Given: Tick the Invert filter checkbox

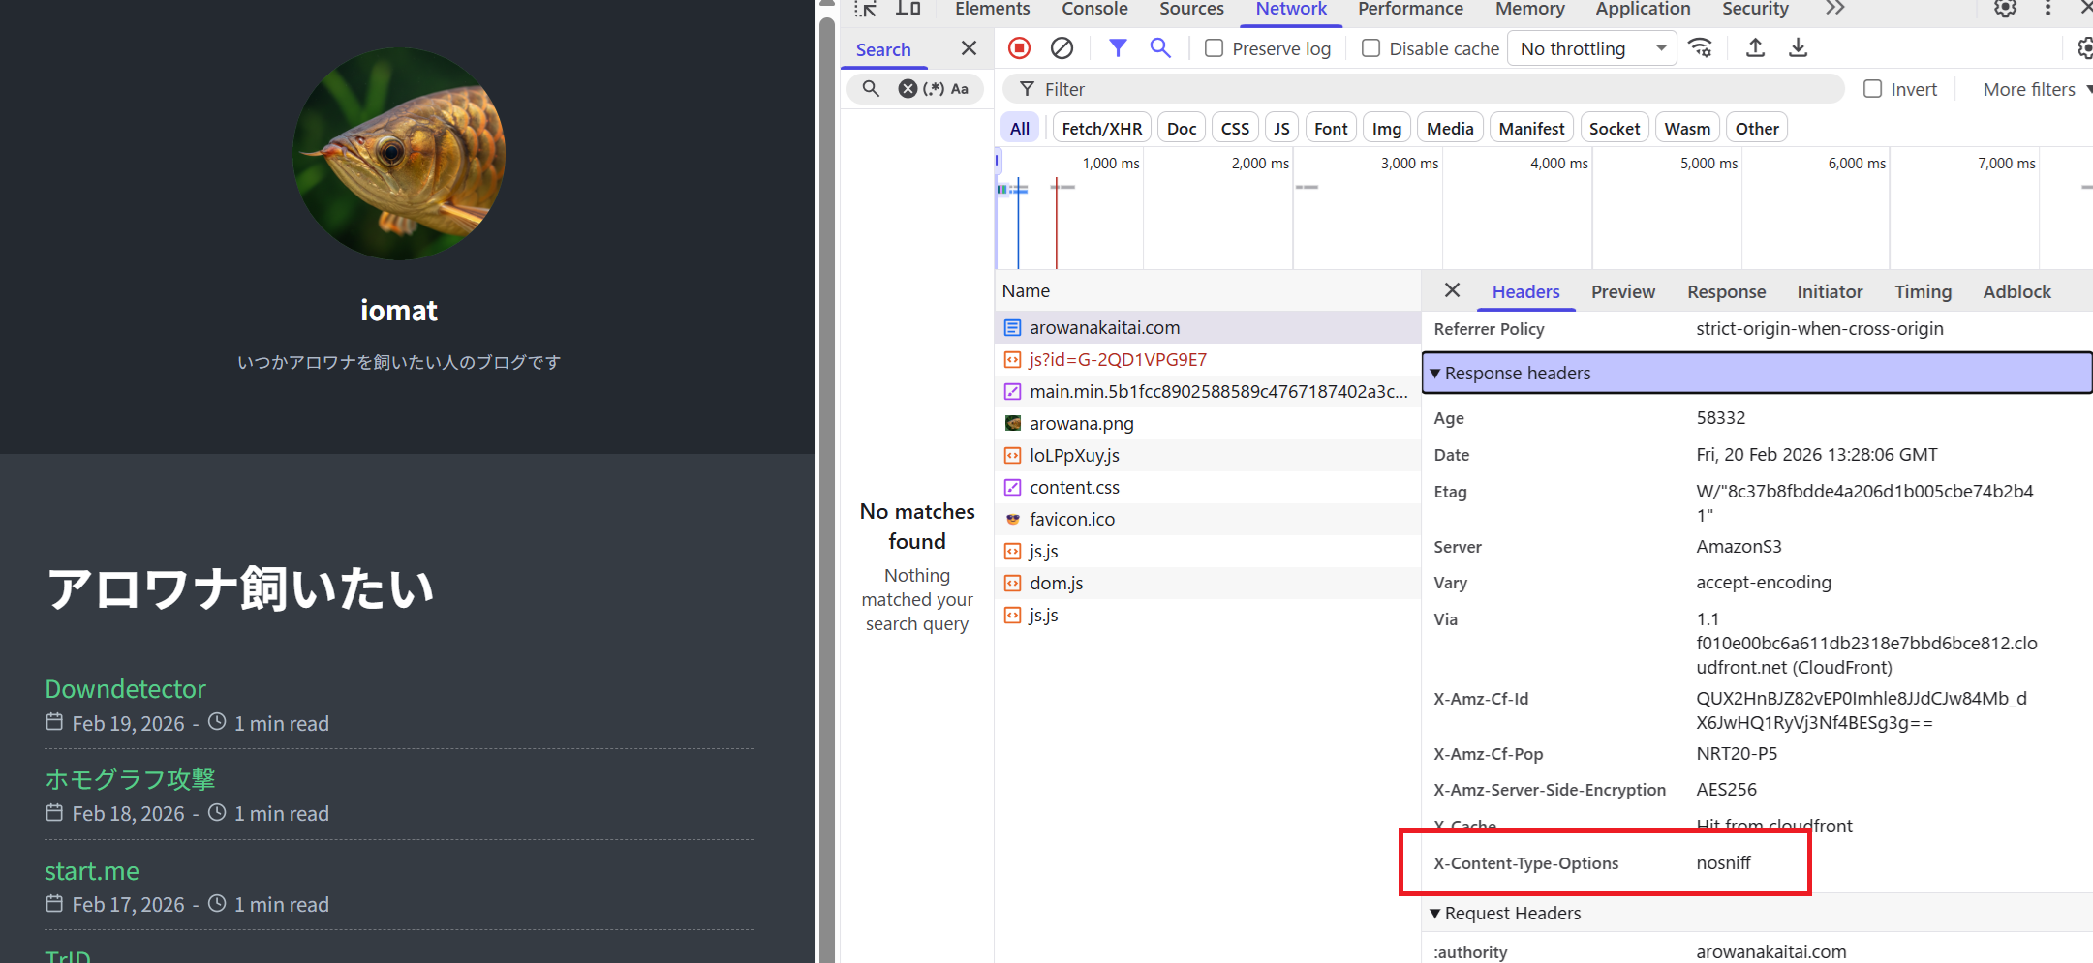Looking at the screenshot, I should click(x=1873, y=89).
